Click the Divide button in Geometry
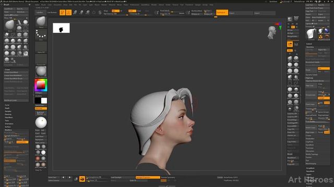 [x=311, y=70]
